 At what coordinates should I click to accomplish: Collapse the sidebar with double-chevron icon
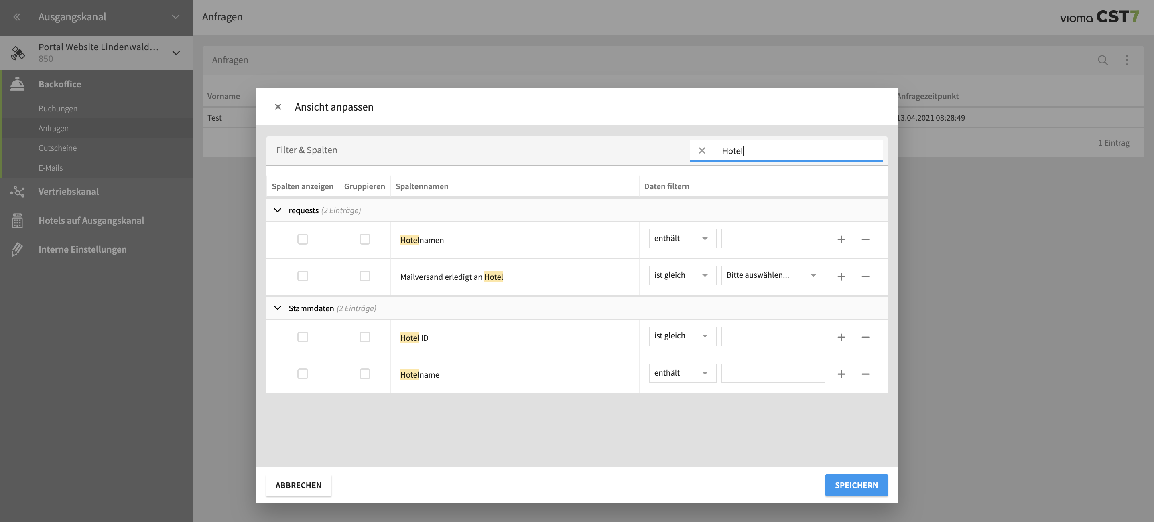17,17
